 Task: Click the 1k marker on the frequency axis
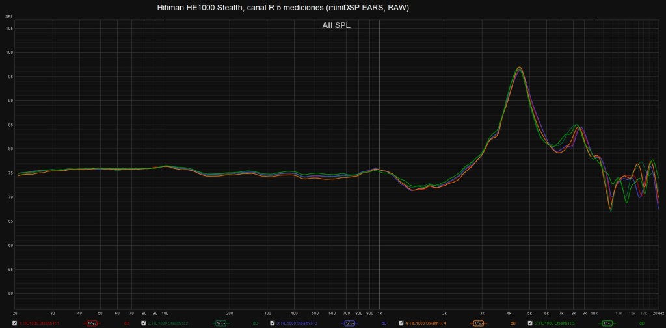[380, 312]
